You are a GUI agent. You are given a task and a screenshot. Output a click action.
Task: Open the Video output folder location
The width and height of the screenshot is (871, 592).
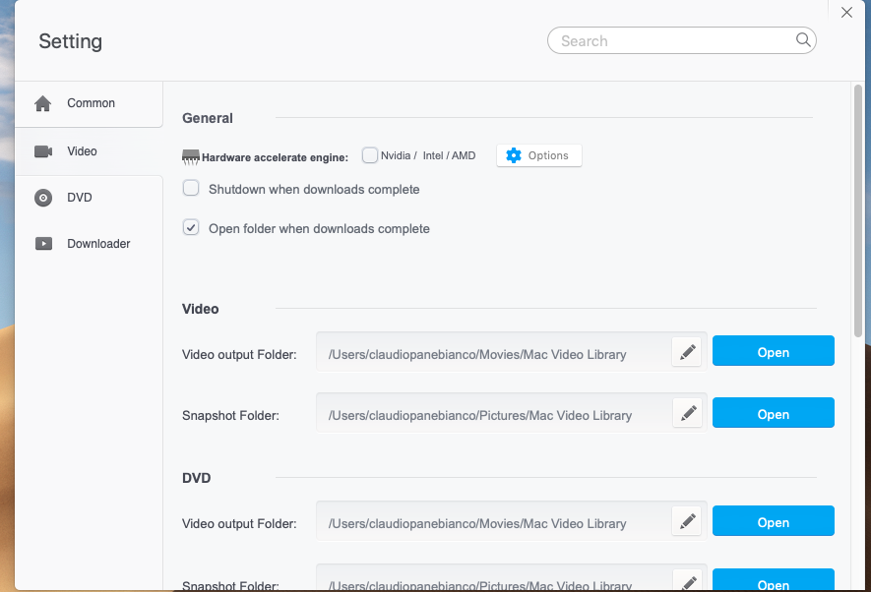point(774,351)
